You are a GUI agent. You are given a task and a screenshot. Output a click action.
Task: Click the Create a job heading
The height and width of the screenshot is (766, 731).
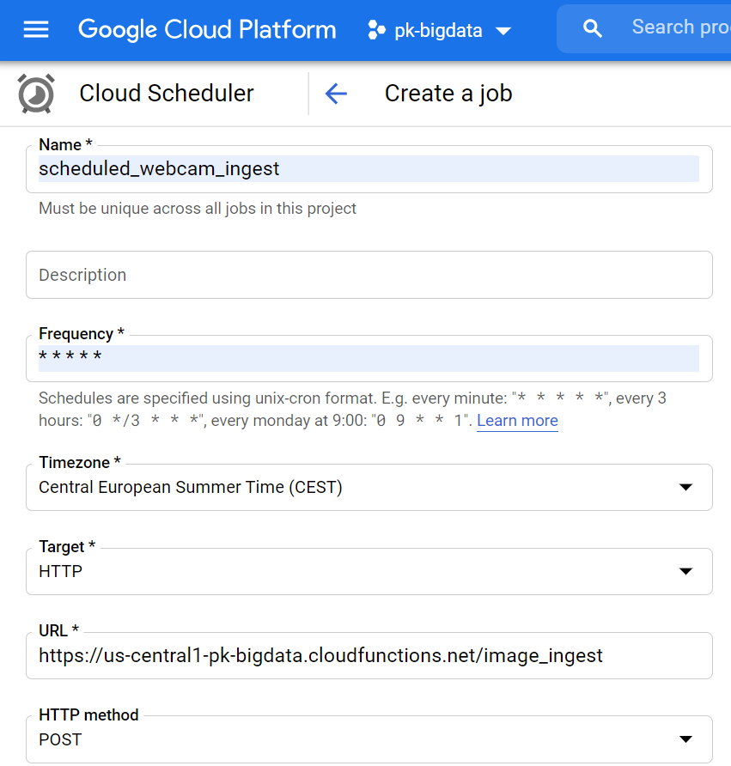[448, 94]
